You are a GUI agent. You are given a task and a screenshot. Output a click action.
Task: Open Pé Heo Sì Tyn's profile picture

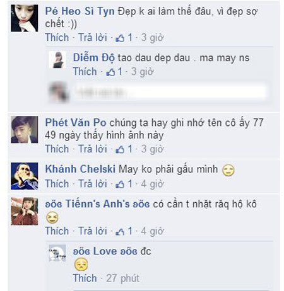click(x=25, y=18)
